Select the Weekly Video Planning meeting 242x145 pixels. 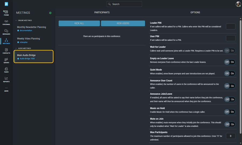pyautogui.click(x=29, y=39)
